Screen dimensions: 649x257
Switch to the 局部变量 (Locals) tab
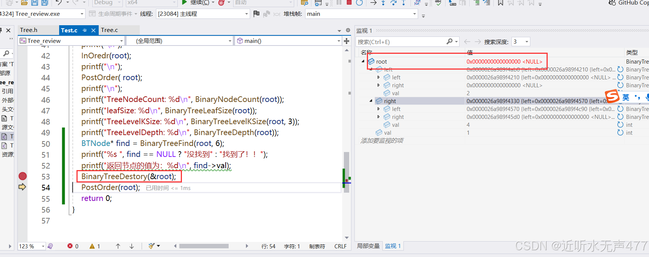(368, 246)
